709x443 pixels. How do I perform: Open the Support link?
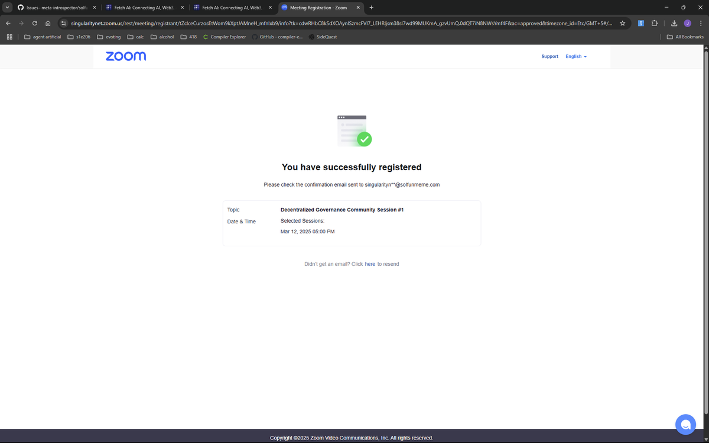tap(549, 57)
